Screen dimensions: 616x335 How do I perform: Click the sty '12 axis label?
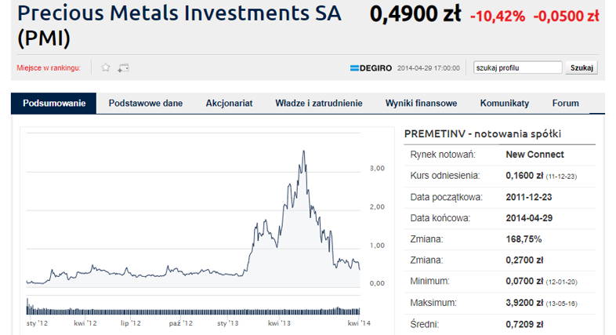click(x=37, y=323)
